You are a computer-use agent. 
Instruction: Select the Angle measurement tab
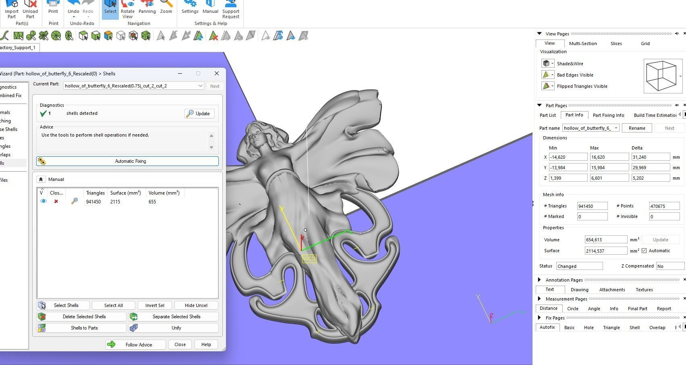pos(594,309)
